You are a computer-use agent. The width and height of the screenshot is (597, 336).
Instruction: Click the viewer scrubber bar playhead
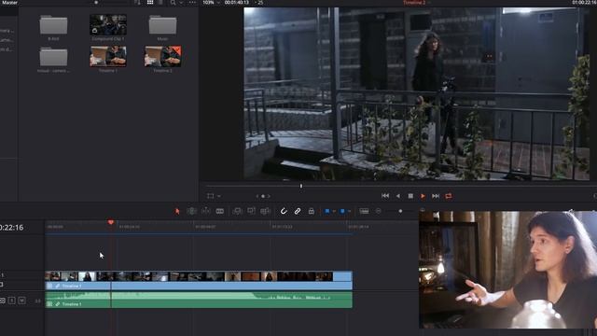click(x=301, y=186)
